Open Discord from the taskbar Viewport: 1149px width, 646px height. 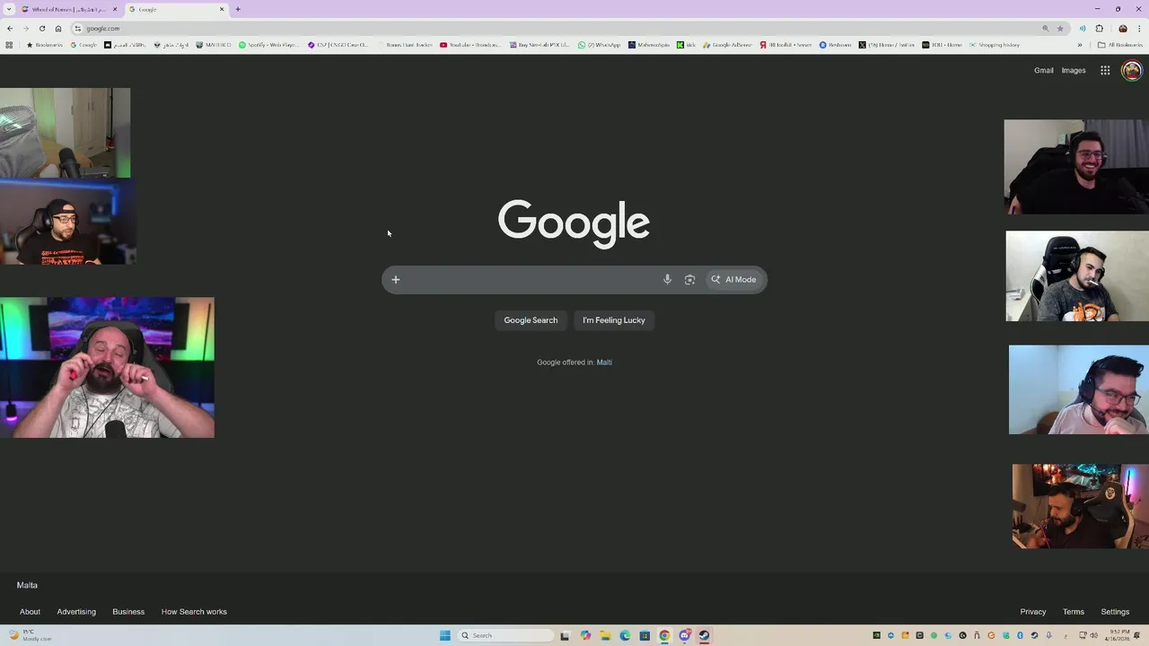[x=685, y=635]
